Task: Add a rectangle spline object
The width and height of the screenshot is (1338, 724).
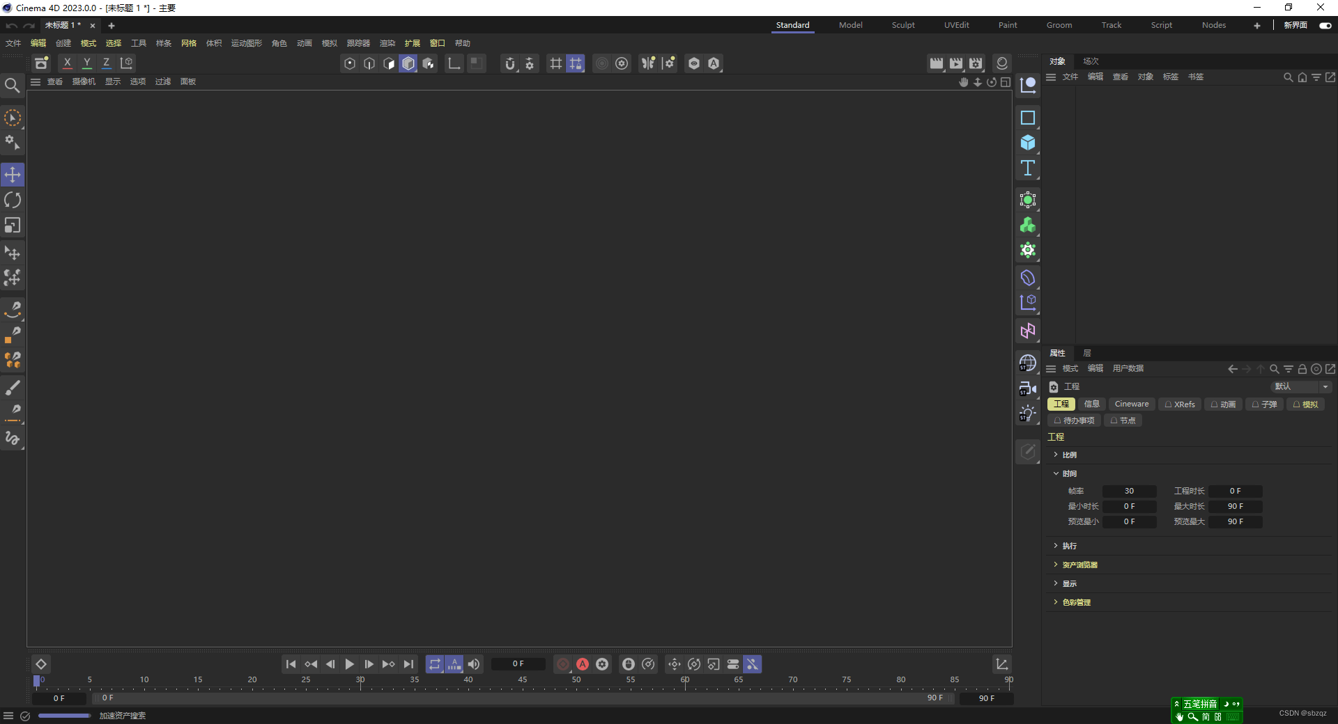Action: coord(1028,118)
